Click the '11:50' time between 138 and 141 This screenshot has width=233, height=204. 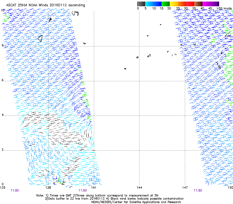point(82,191)
